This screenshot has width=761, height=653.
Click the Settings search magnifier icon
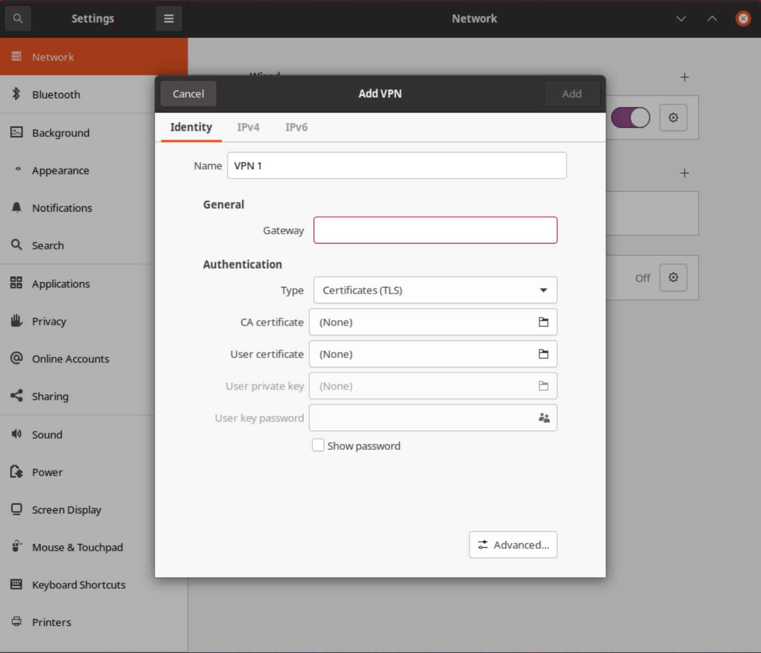18,19
